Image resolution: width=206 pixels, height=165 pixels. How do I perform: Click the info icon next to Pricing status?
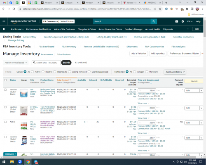pyautogui.click(x=151, y=82)
